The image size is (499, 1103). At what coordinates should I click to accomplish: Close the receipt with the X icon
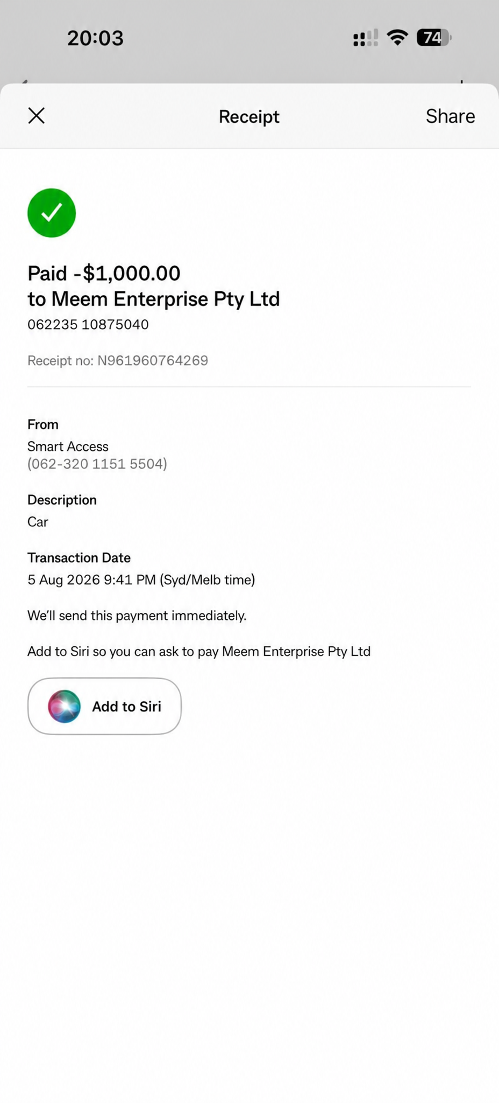(37, 116)
